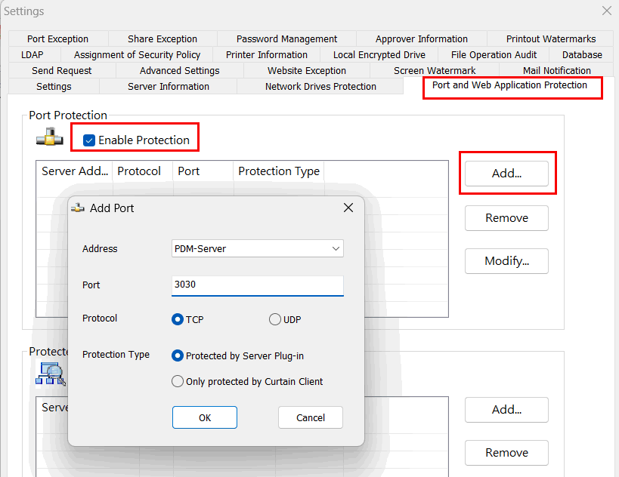Toggle the Enable Protection checkbox
Viewport: 619px width, 477px height.
coord(89,140)
